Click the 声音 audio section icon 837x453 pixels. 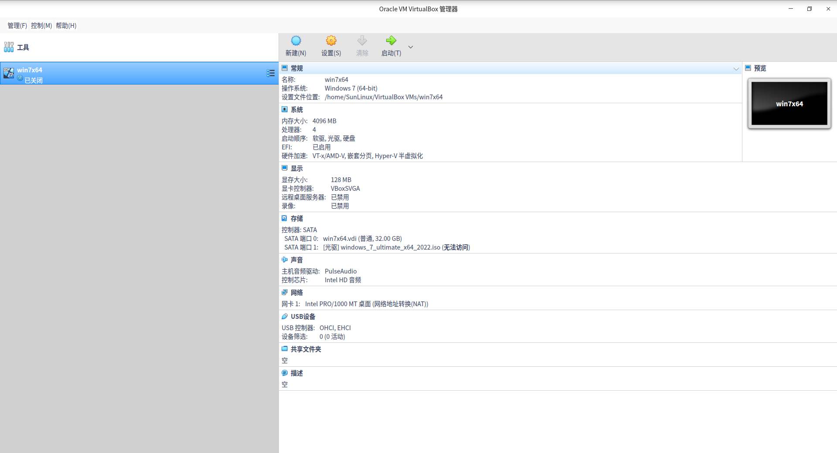[285, 260]
